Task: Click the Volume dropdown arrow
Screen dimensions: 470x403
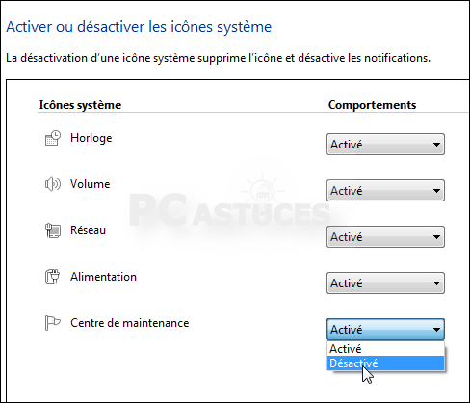Action: click(x=436, y=191)
